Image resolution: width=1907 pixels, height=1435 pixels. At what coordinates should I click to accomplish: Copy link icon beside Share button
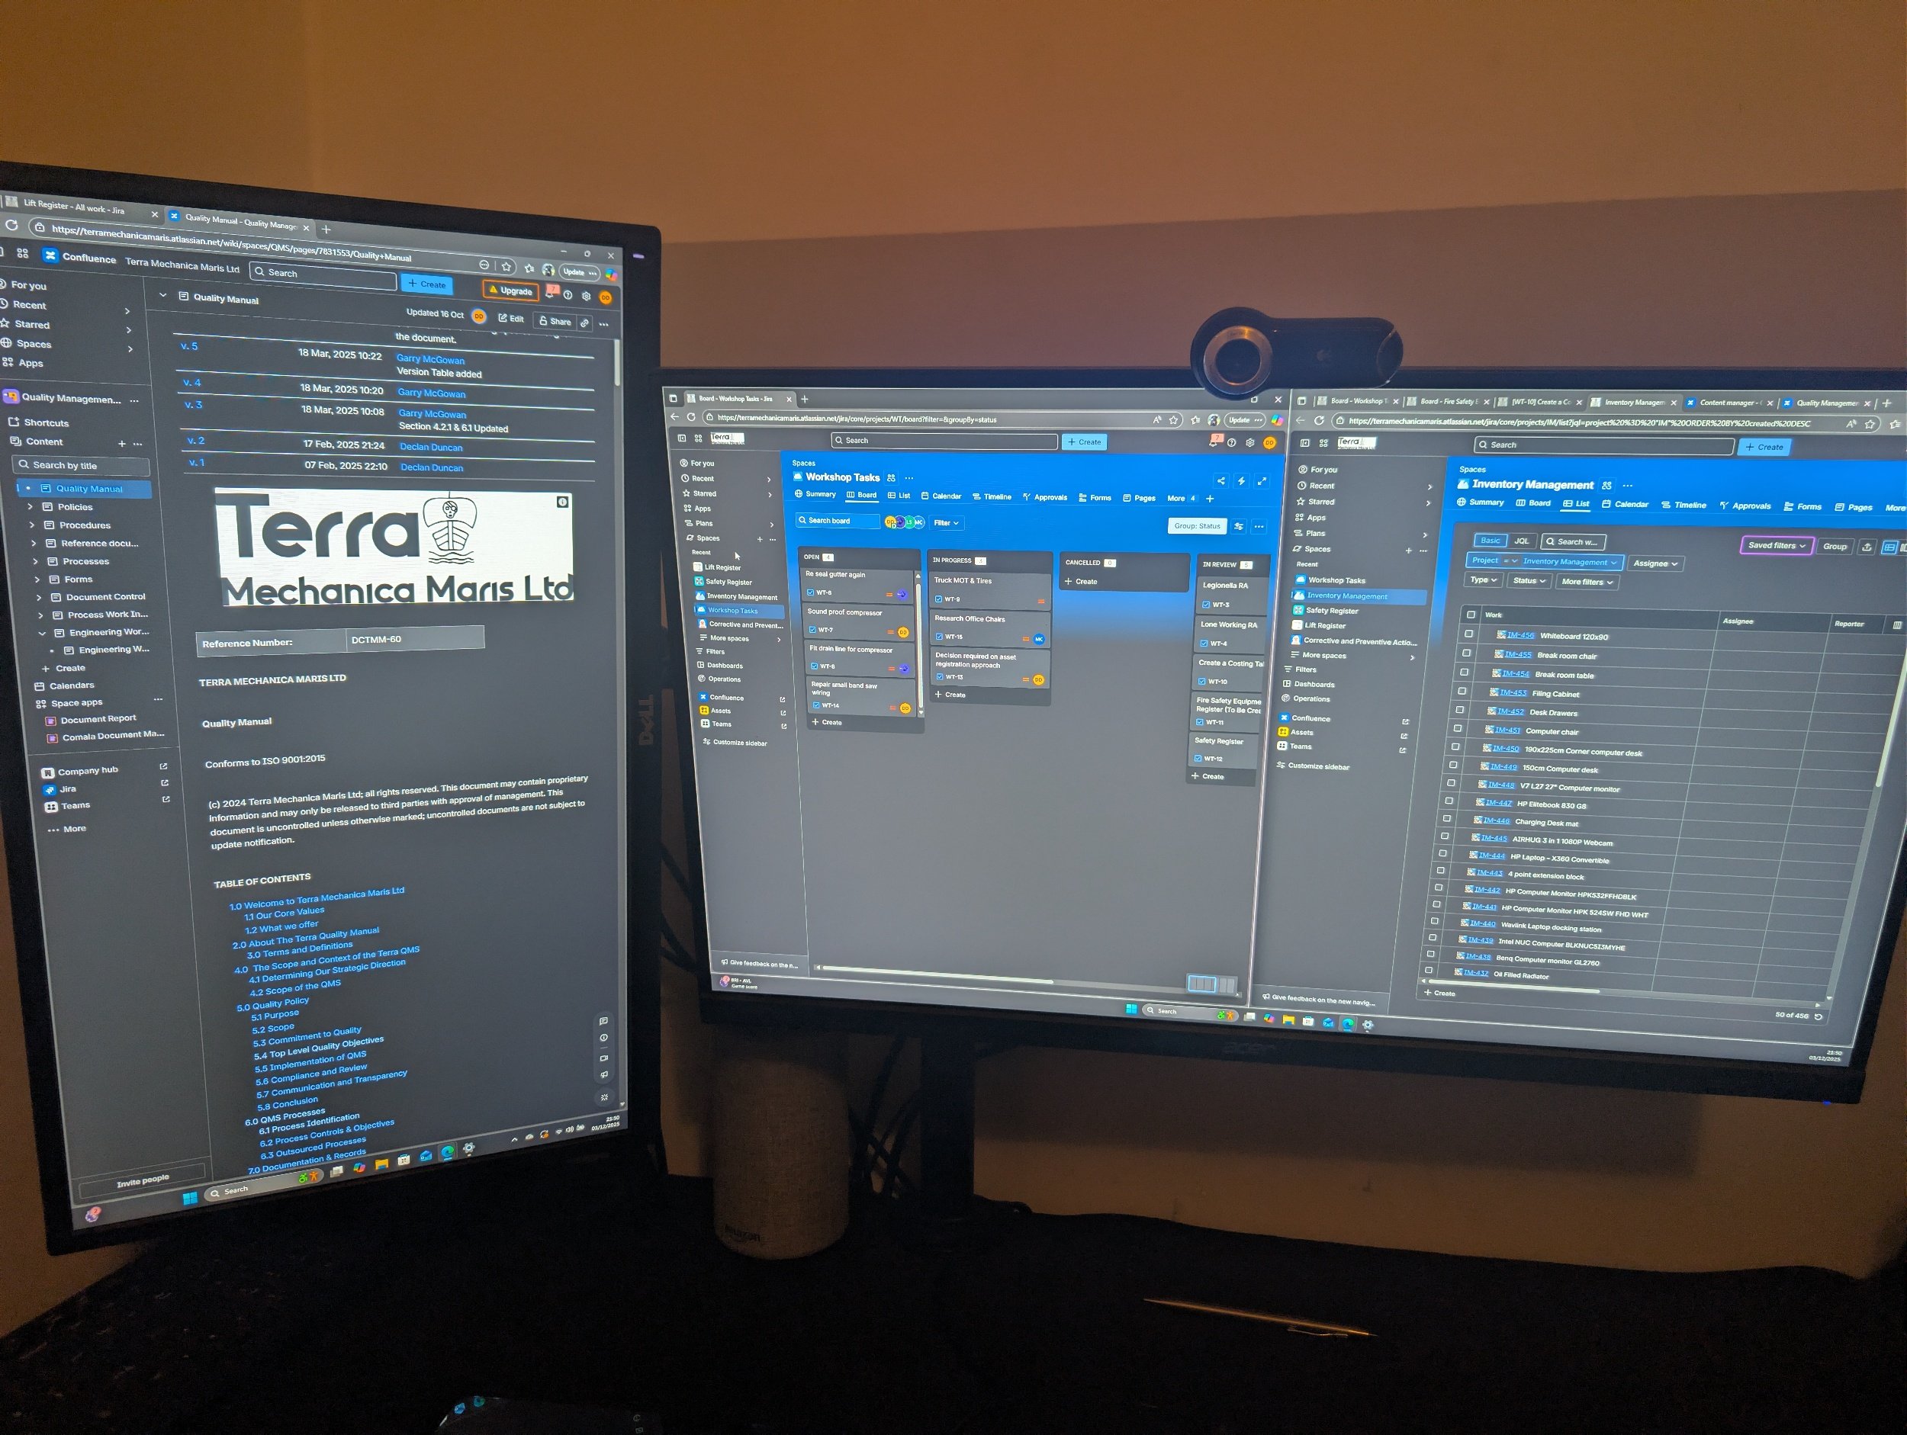(x=584, y=323)
